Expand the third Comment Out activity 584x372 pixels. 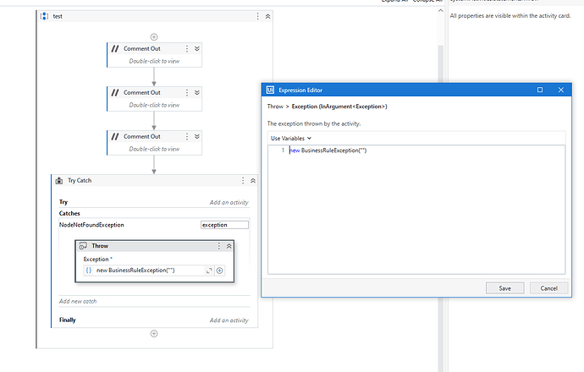(197, 136)
